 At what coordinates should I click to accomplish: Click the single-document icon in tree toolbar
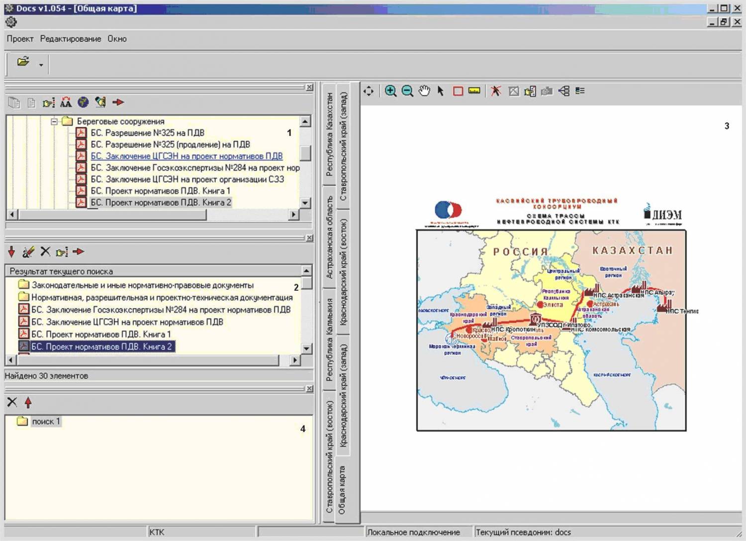pyautogui.click(x=31, y=103)
